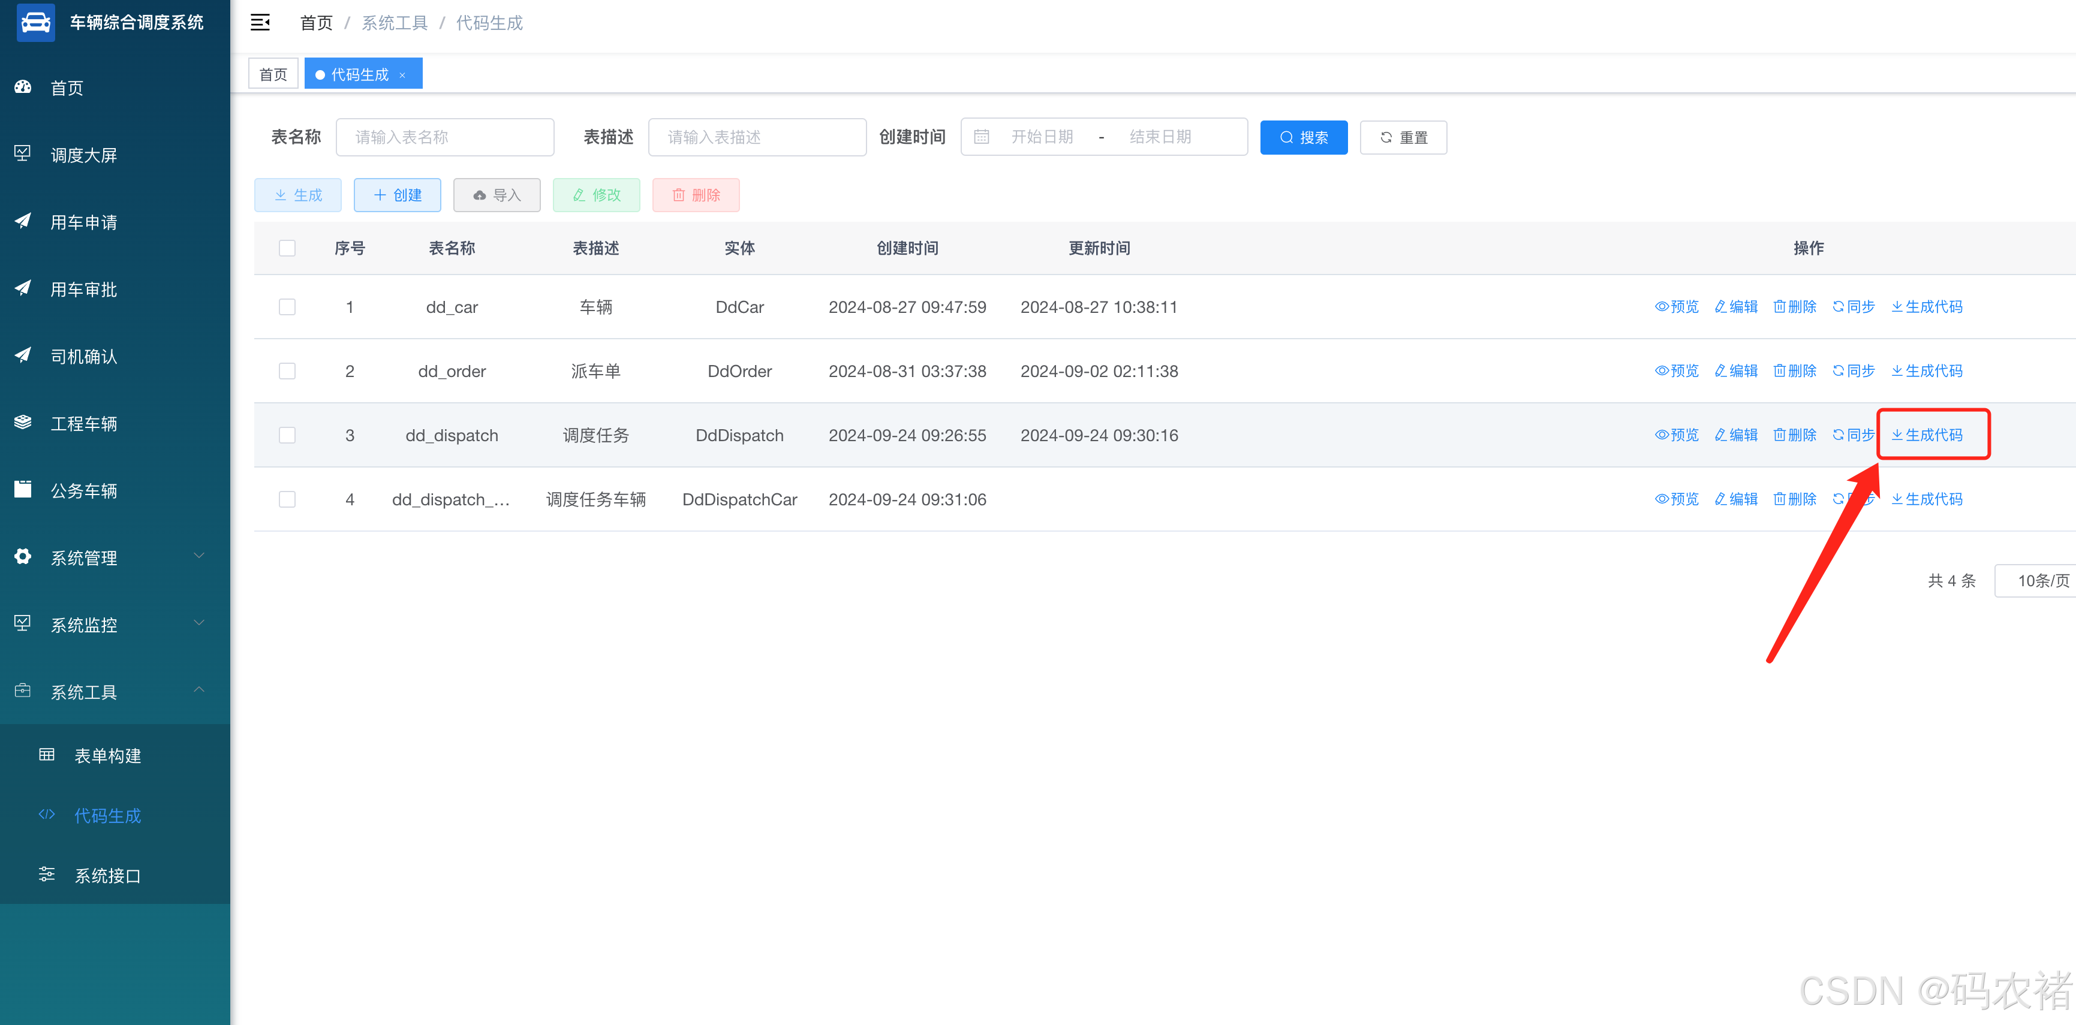Generate code for DdDispatchCar
Viewport: 2076px width, 1025px height.
[1927, 499]
